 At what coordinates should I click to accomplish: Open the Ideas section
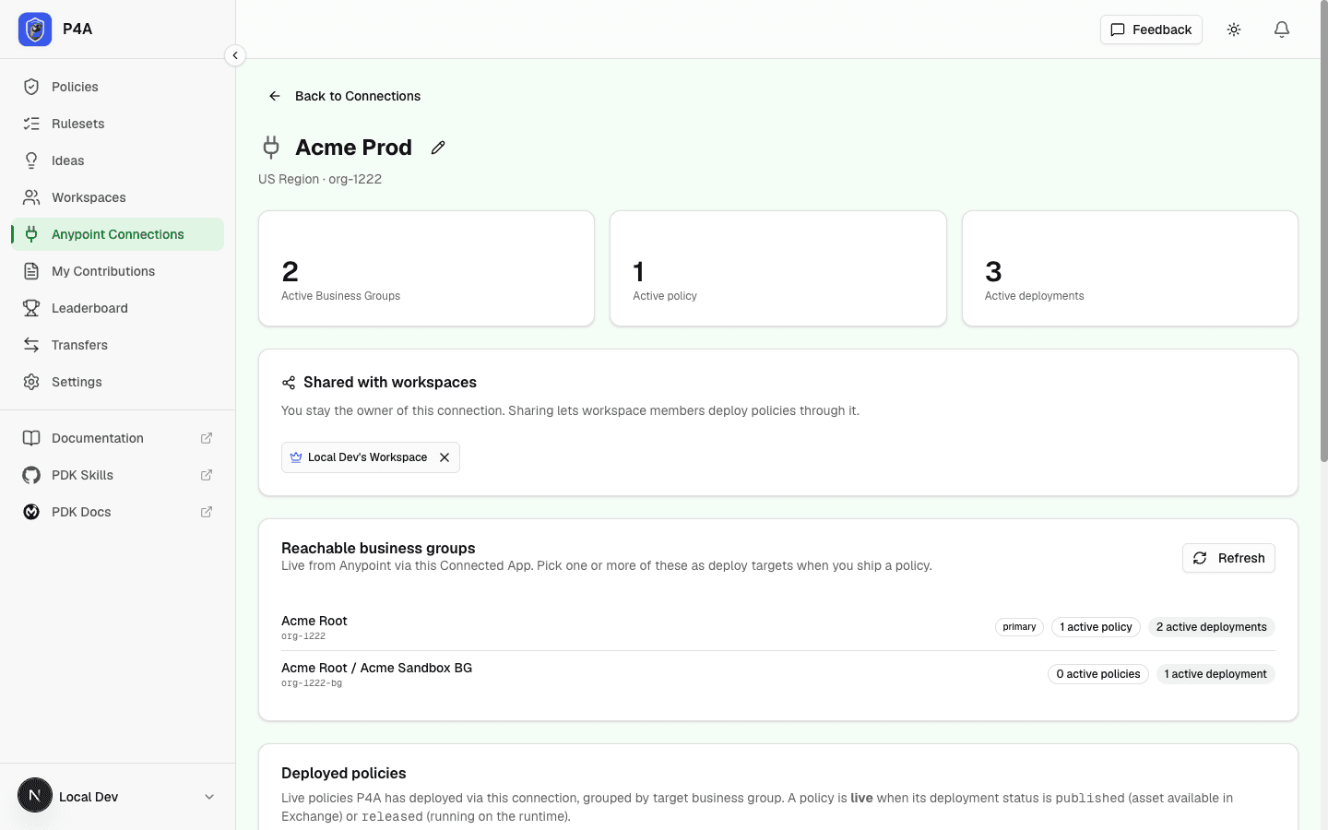[x=118, y=160]
